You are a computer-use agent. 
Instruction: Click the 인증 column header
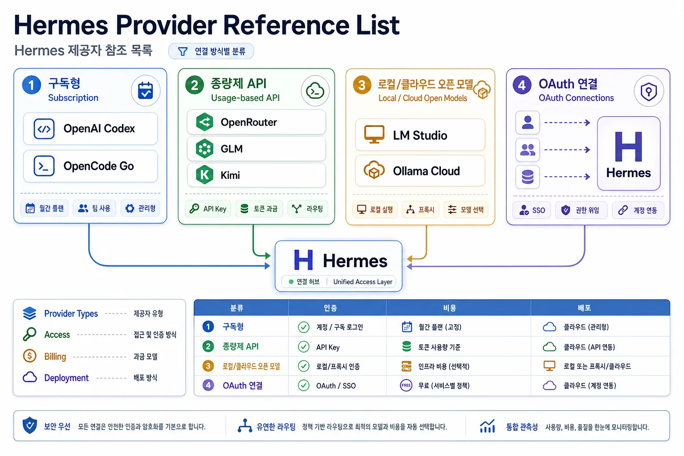click(330, 308)
